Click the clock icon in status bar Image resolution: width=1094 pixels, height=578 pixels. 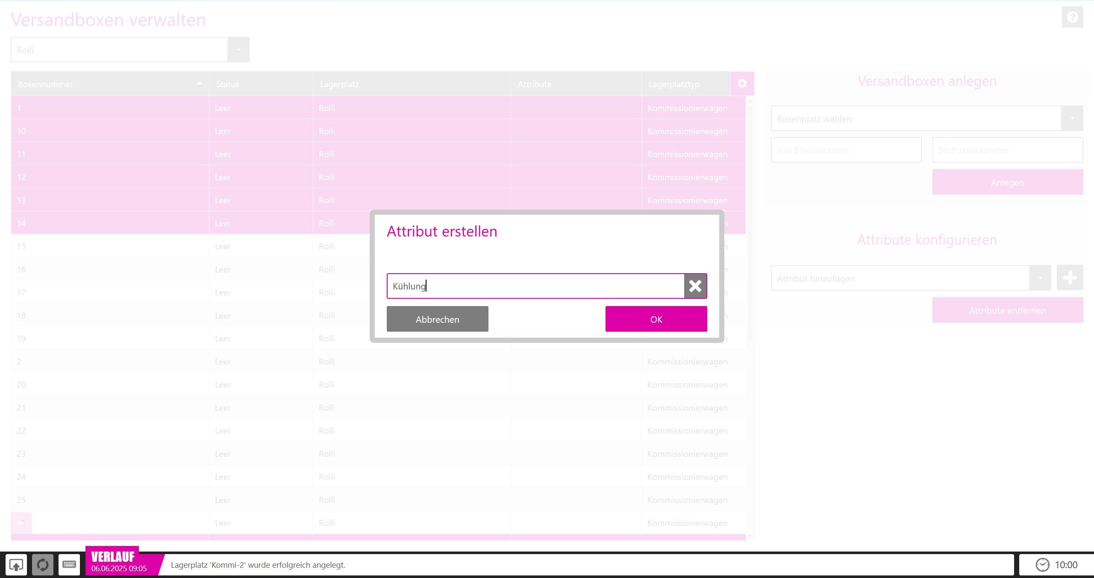pos(1042,565)
